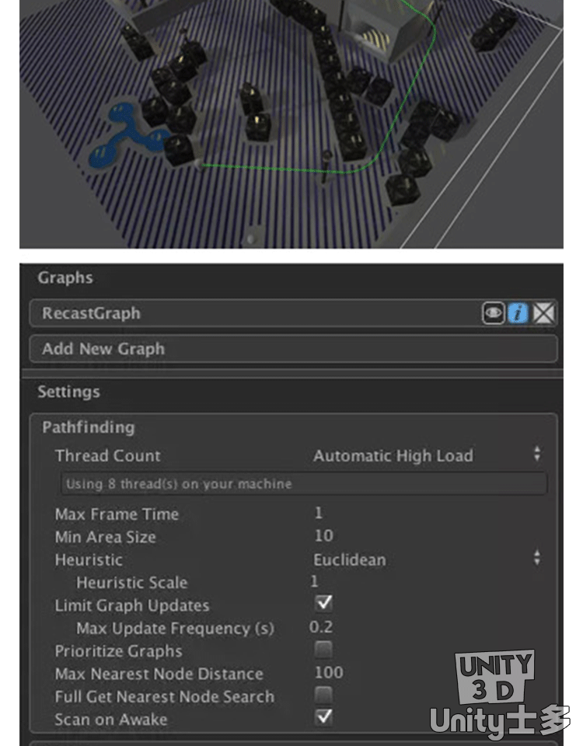Image resolution: width=583 pixels, height=746 pixels.
Task: Edit Max Update Frequency value 0.2
Action: coord(321,627)
